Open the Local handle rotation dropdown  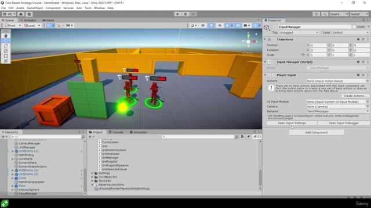[32, 25]
